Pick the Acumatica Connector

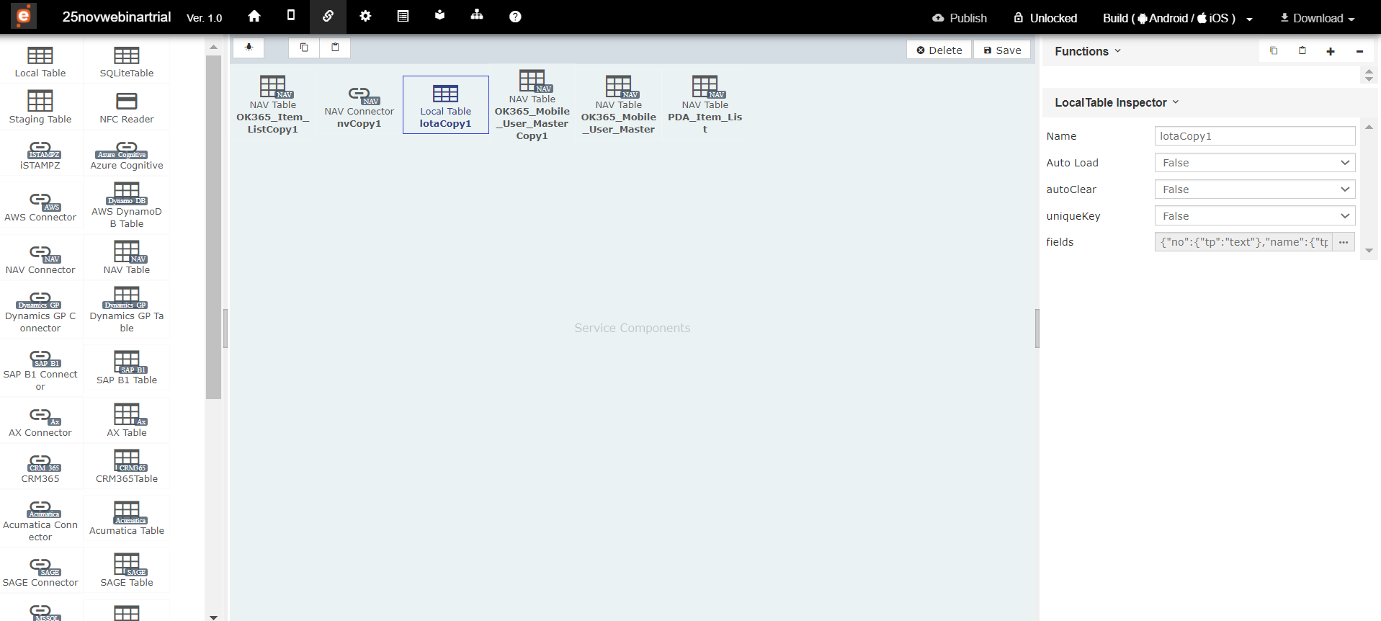click(x=40, y=520)
